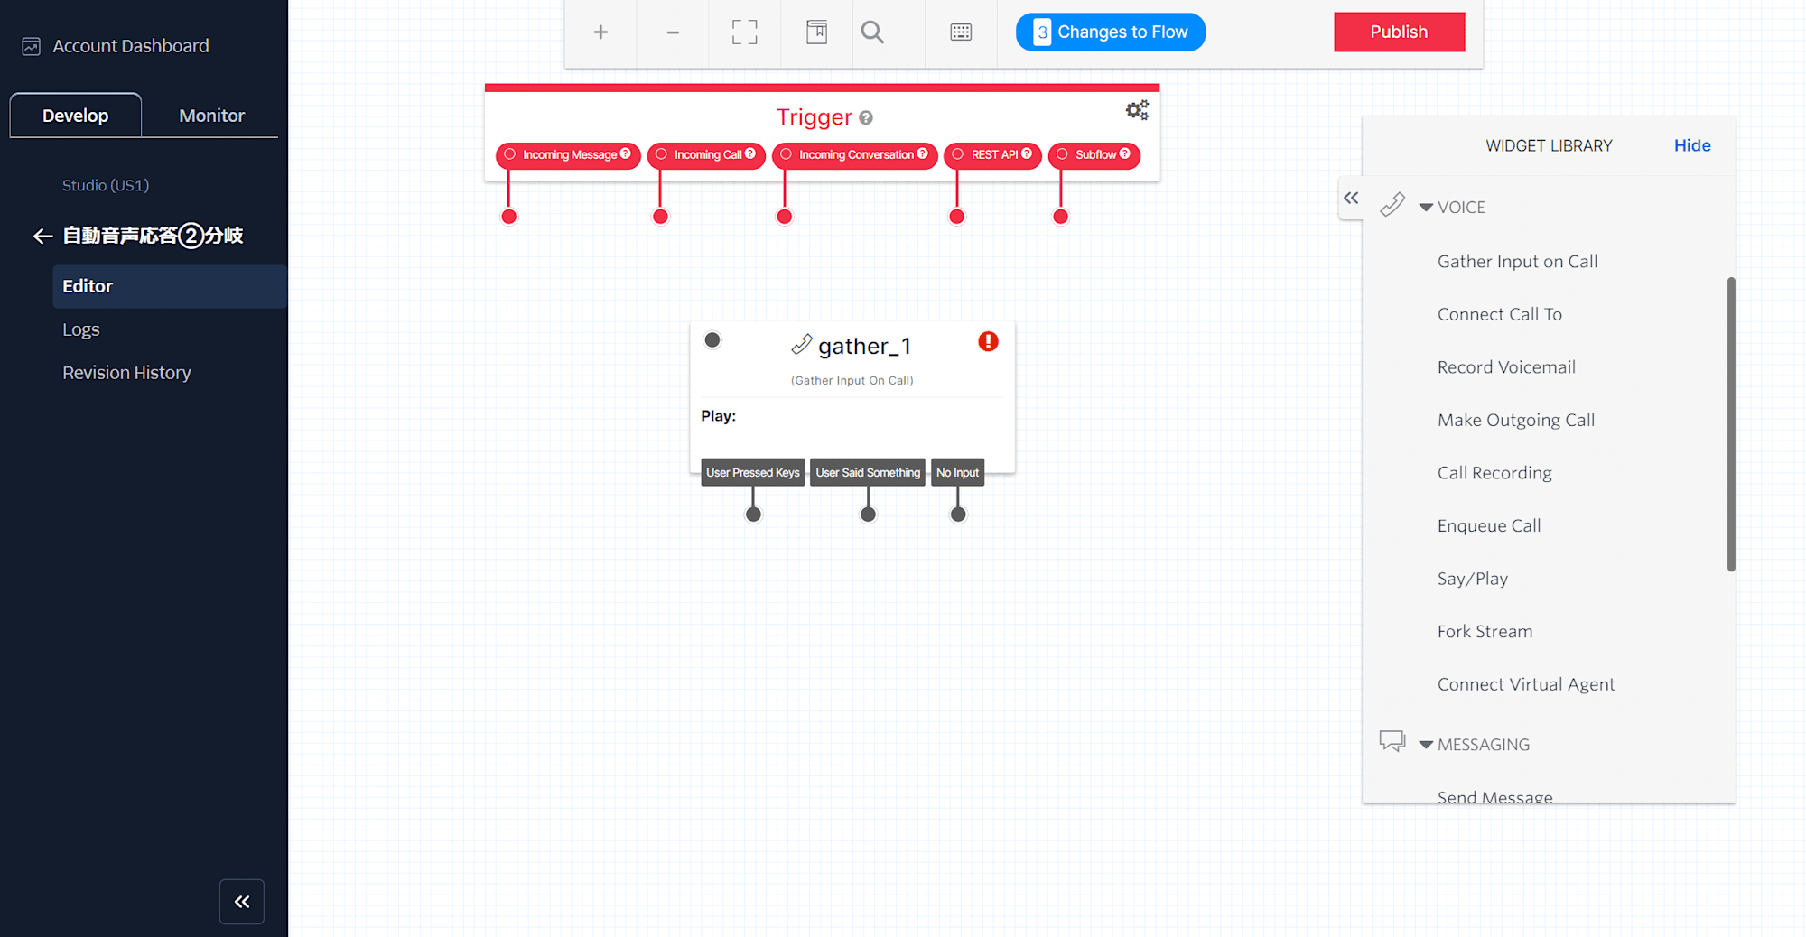This screenshot has width=1806, height=937.
Task: Click the REST API trigger pill
Action: pyautogui.click(x=992, y=155)
